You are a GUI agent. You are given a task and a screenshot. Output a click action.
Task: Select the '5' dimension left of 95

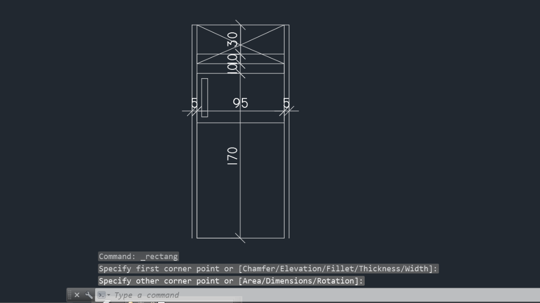[x=194, y=103]
